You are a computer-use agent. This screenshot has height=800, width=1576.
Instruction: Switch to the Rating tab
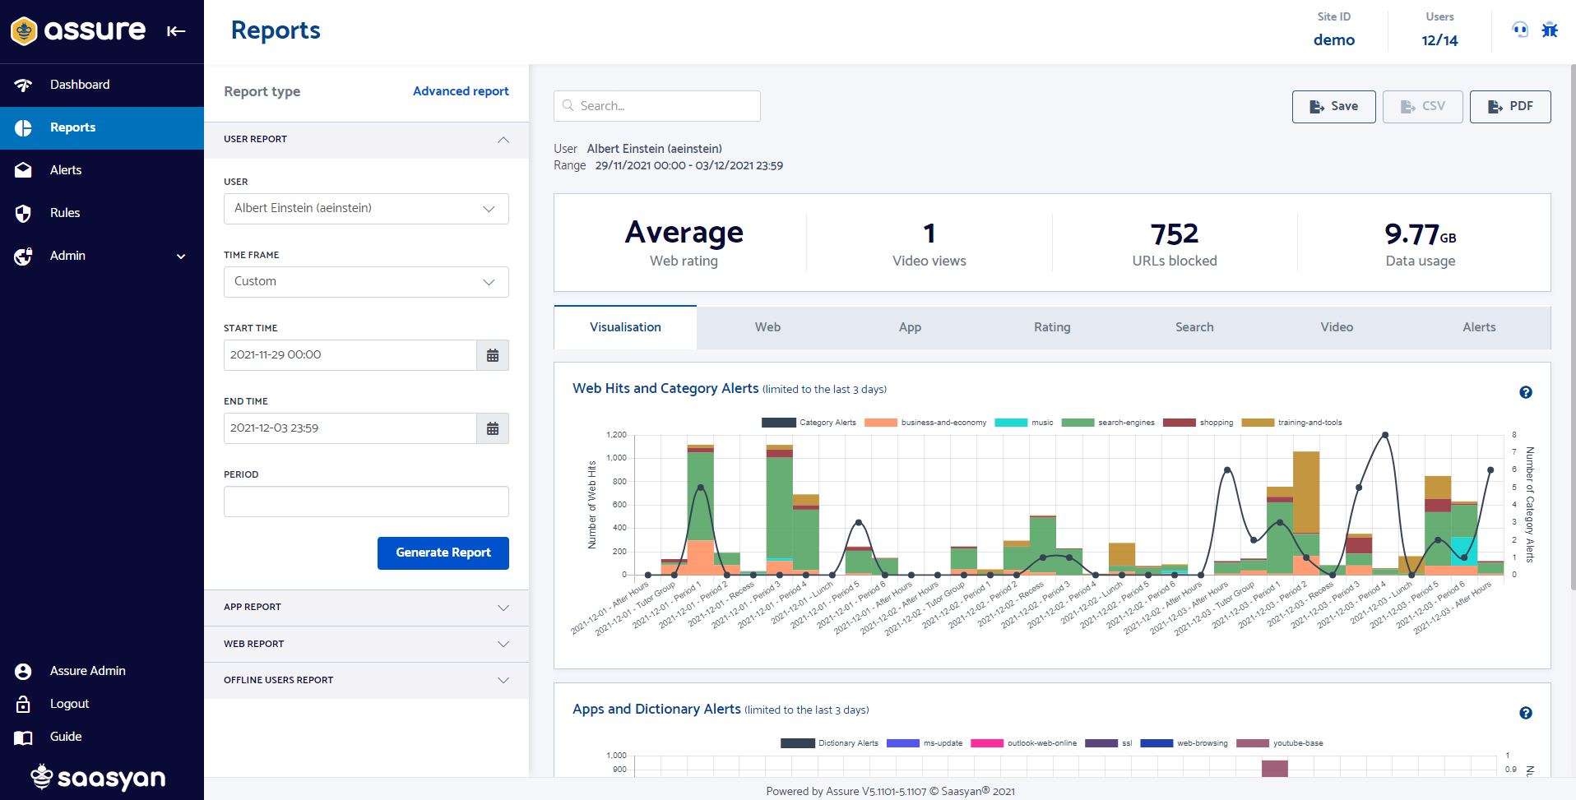[1052, 327]
